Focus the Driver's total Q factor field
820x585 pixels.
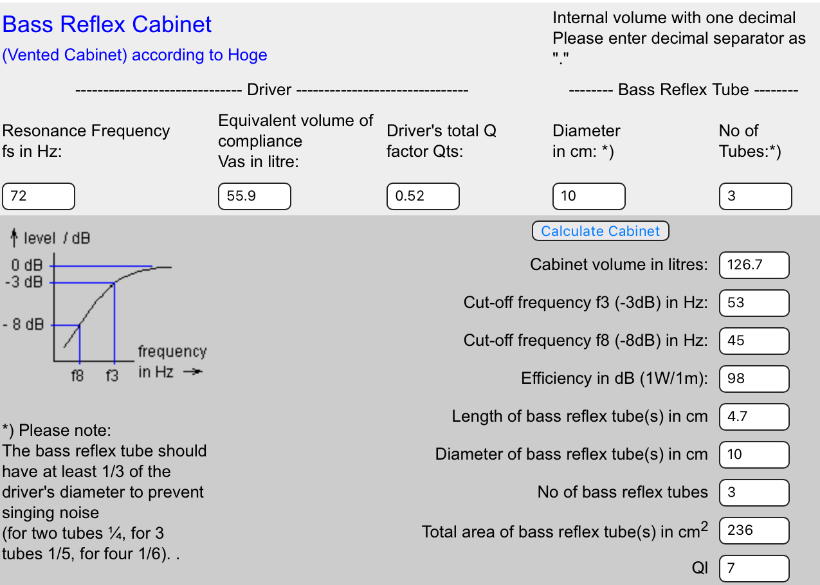tap(423, 196)
